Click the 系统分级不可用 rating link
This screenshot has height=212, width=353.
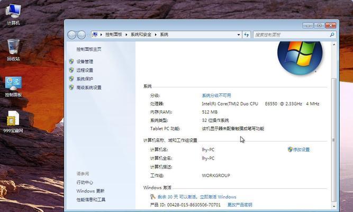[216, 95]
